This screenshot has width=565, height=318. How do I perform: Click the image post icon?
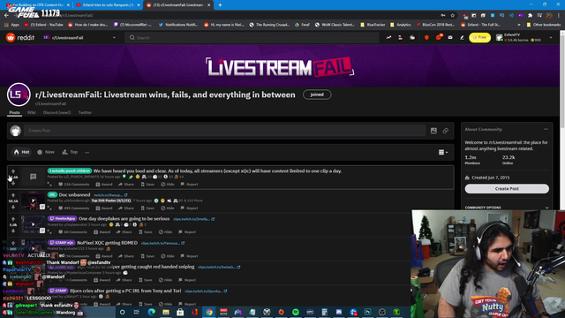tap(433, 131)
